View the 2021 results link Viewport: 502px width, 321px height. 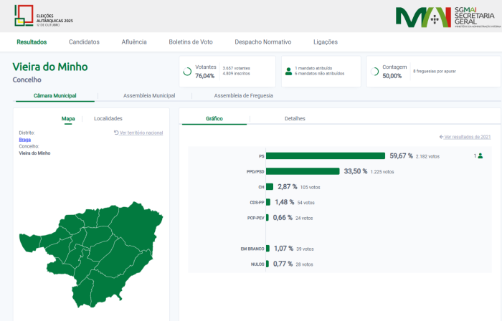465,137
